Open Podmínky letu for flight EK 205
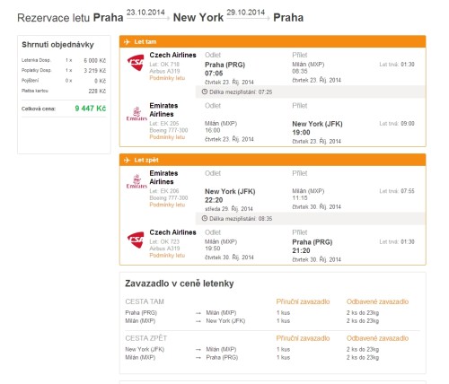 click(167, 137)
